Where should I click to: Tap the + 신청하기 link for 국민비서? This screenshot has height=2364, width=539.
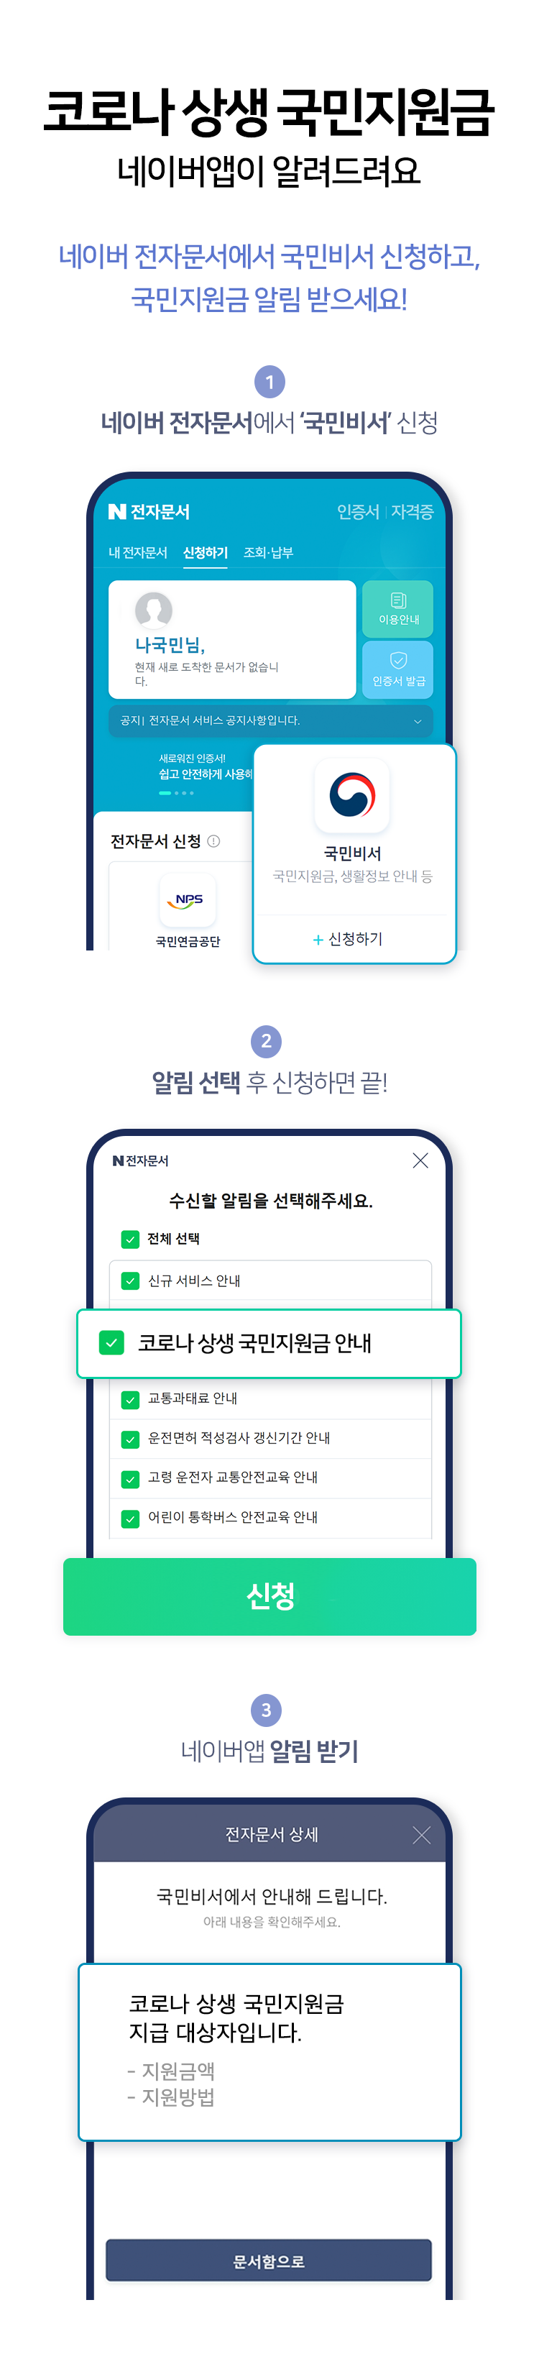[347, 939]
